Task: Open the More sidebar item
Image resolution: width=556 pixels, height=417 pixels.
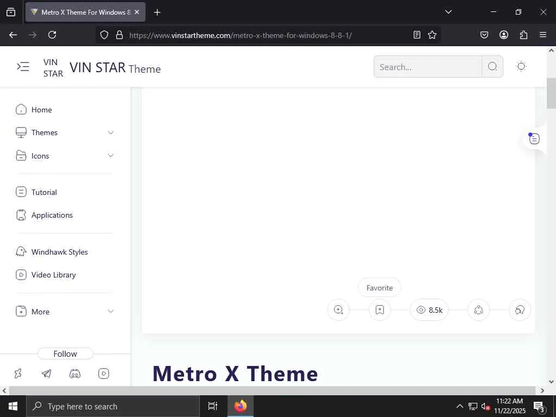Action: click(x=40, y=312)
